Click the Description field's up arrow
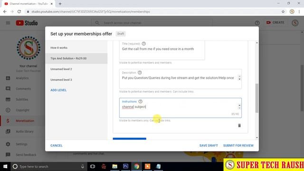The image size is (304, 171). click(x=239, y=76)
